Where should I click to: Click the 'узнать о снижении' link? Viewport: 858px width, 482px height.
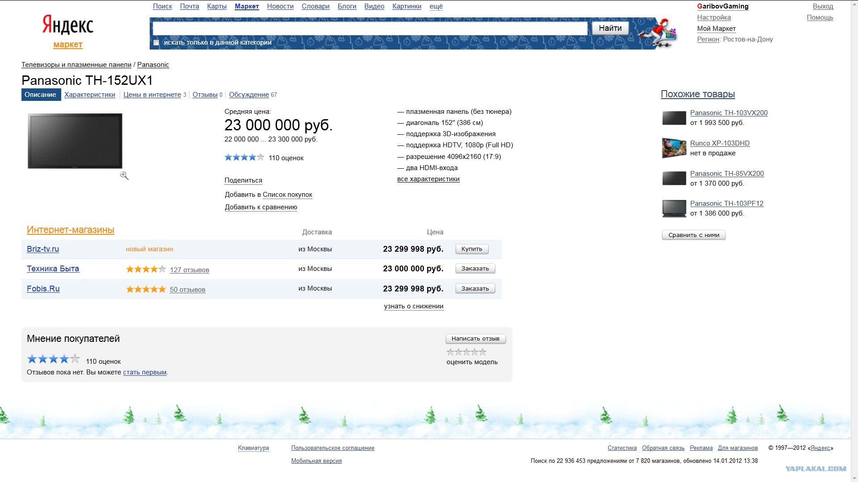pos(414,306)
